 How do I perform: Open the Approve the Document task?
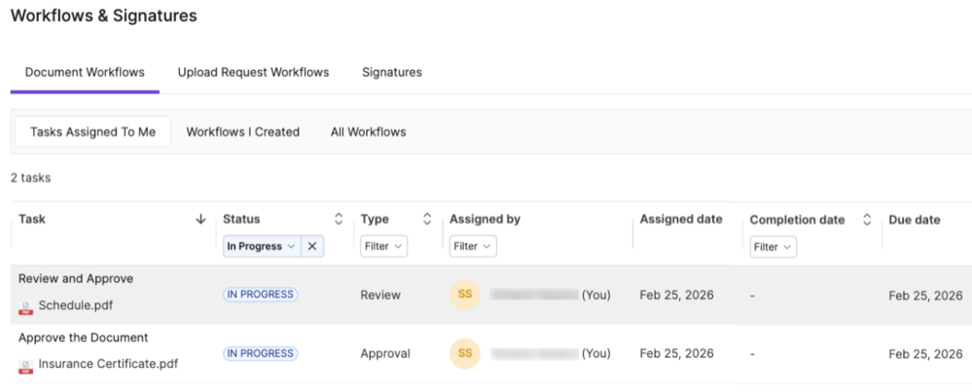(x=83, y=338)
